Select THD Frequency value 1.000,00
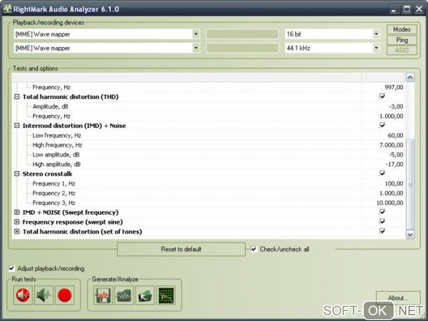Image resolution: width=428 pixels, height=321 pixels. tap(391, 116)
